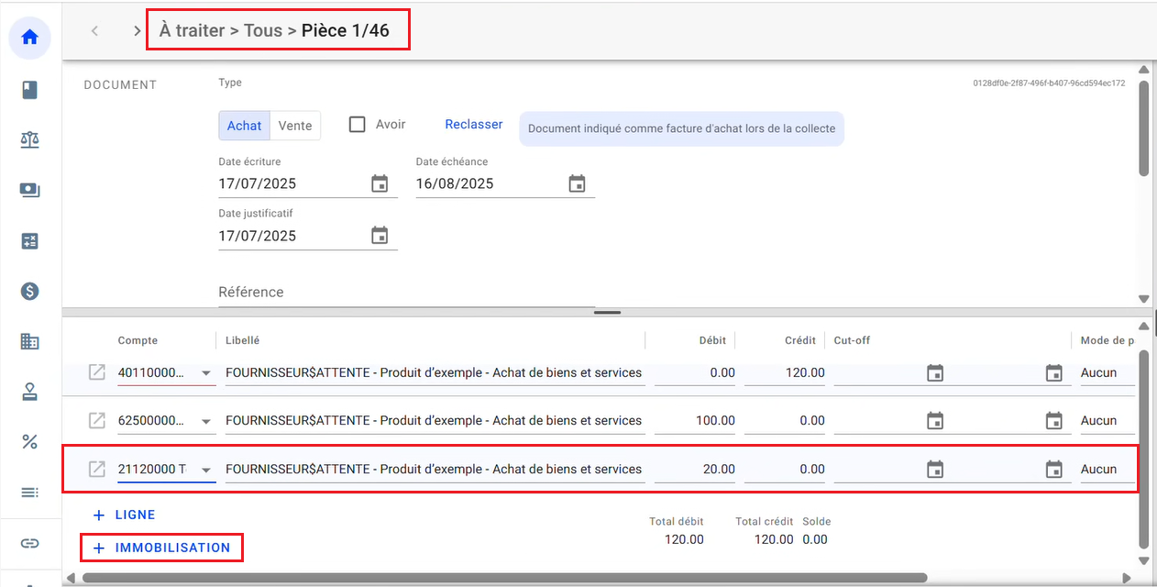
Task: Open the journal book icon in sidebar
Action: click(29, 89)
